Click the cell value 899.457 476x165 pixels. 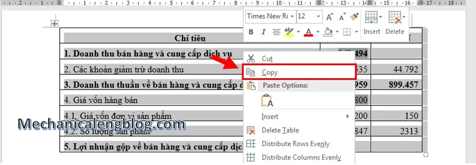[404, 85]
